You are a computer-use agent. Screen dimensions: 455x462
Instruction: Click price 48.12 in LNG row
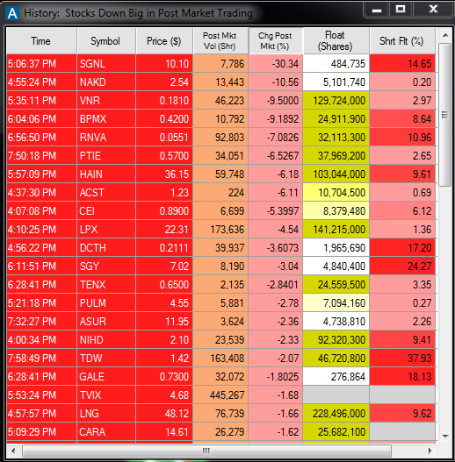pos(164,414)
